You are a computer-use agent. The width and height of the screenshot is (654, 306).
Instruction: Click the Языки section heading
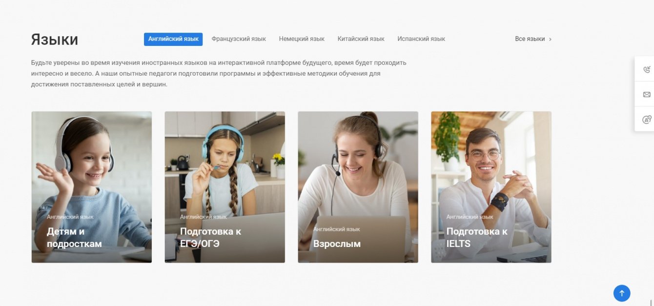pyautogui.click(x=55, y=39)
